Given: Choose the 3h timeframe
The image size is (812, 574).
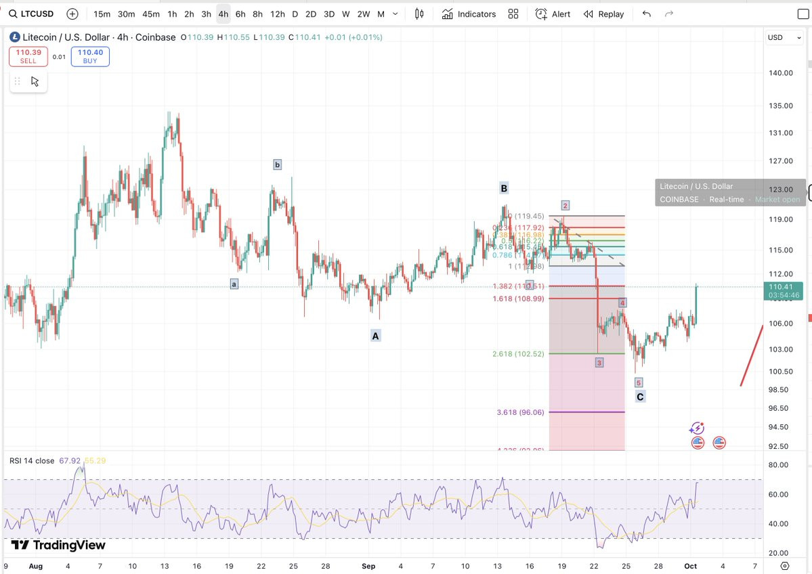Looking at the screenshot, I should pos(206,14).
